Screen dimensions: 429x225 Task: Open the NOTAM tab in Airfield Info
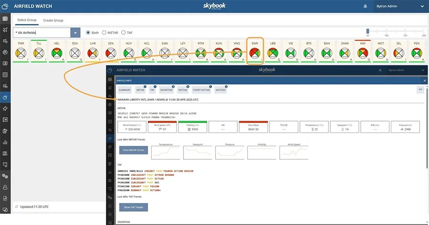tap(183, 90)
